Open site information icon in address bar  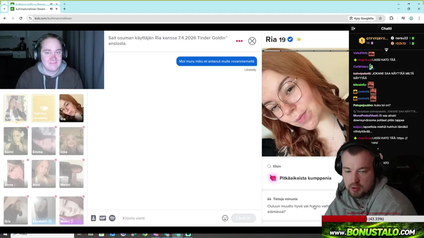tap(30, 18)
